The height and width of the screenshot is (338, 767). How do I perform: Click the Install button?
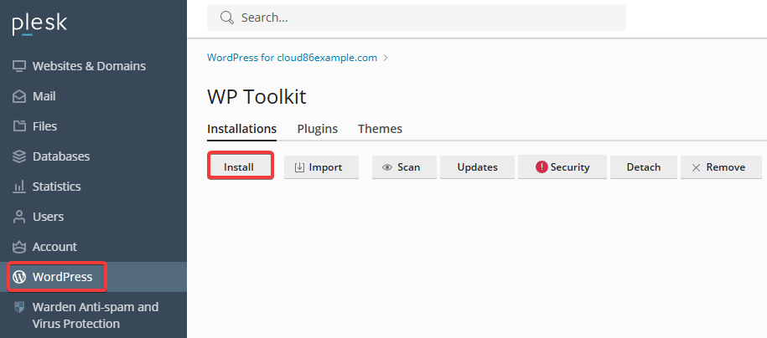point(241,166)
